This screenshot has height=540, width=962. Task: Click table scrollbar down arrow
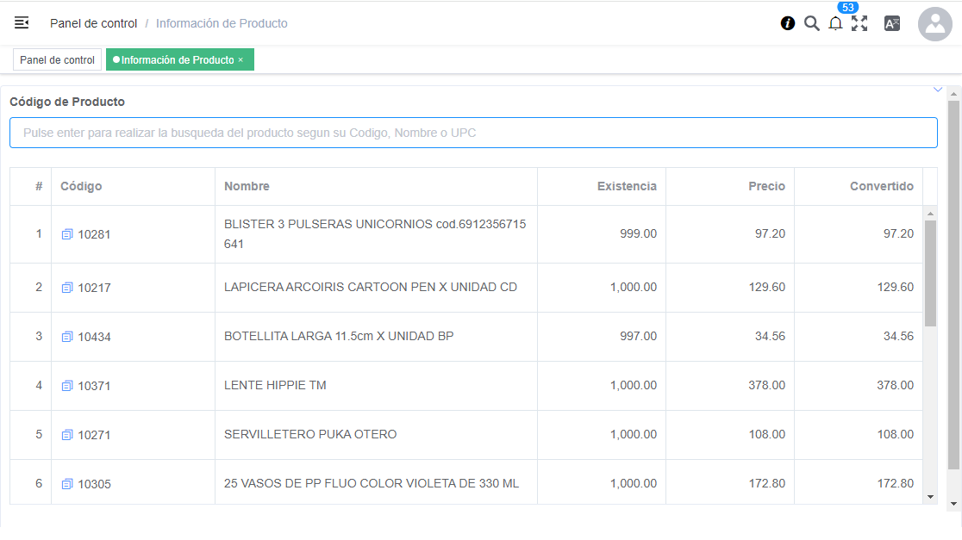pos(930,497)
